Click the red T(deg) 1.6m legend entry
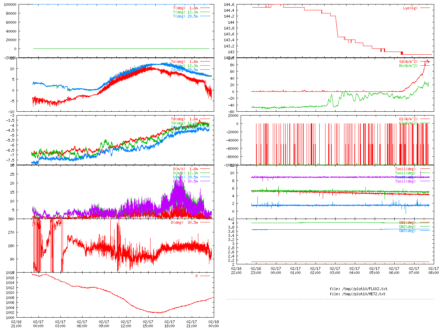Image resolution: width=440 pixels, height=330 pixels. (185, 8)
